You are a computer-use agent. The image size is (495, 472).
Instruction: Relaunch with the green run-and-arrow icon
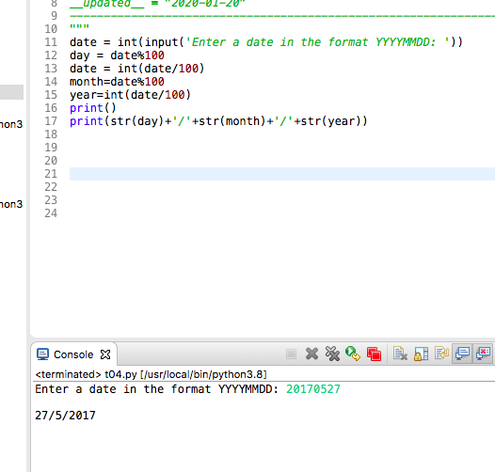[353, 354]
